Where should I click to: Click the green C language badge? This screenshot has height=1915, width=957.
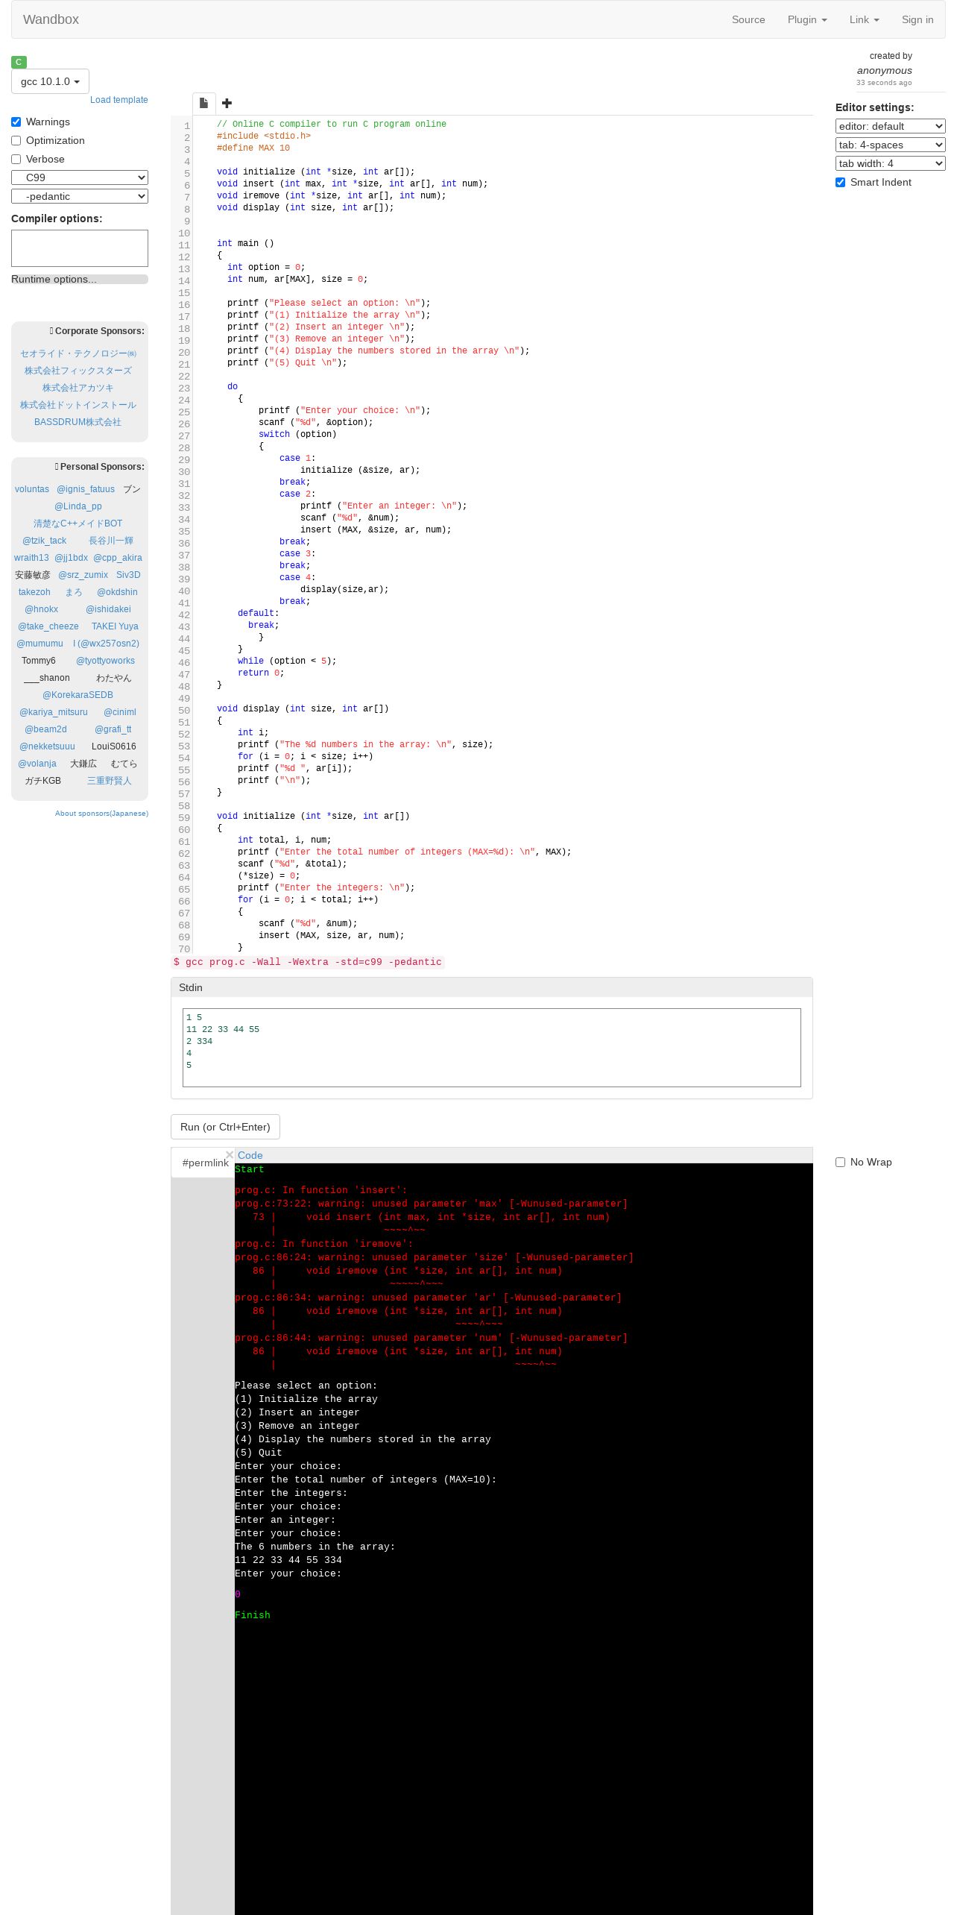(x=19, y=62)
